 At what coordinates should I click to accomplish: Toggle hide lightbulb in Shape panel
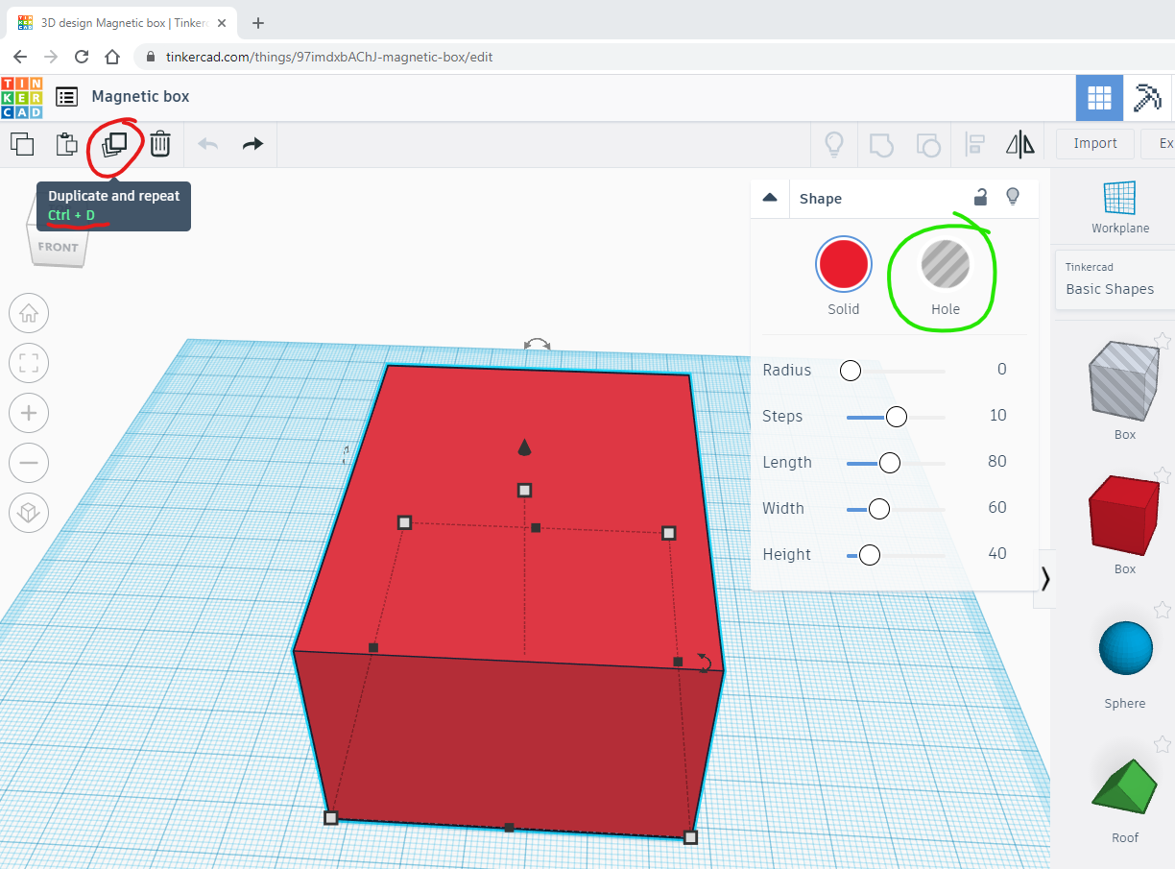coord(1012,197)
